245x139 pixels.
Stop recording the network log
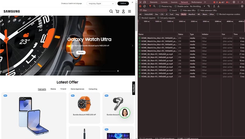pos(140,6)
